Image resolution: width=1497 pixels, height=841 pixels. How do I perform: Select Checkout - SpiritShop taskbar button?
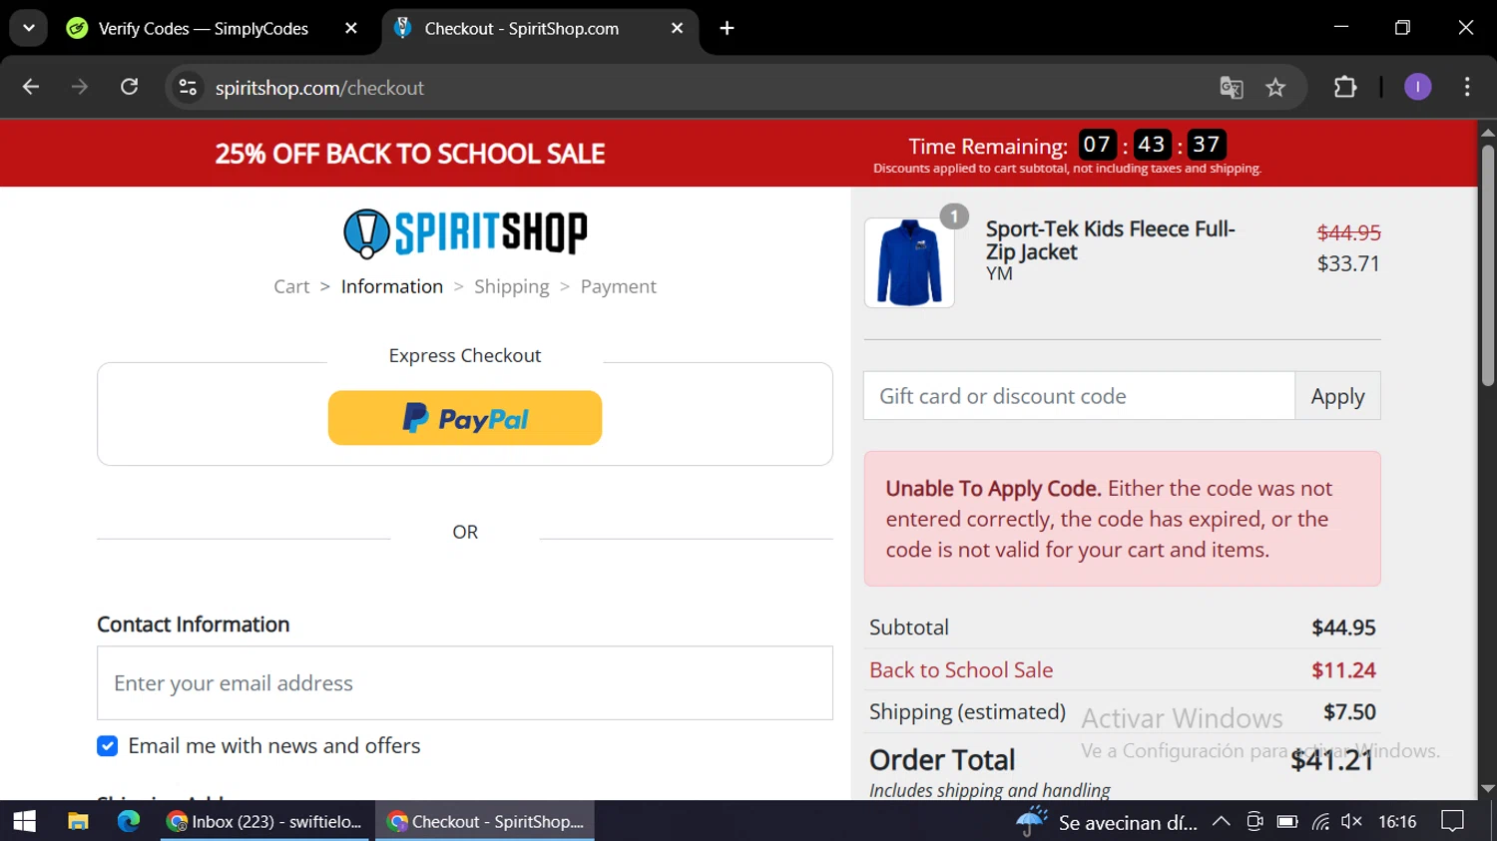[485, 821]
